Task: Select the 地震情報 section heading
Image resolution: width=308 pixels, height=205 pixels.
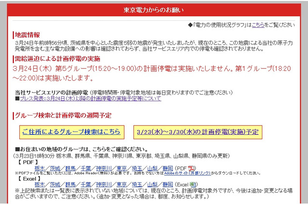Action: pos(27,35)
